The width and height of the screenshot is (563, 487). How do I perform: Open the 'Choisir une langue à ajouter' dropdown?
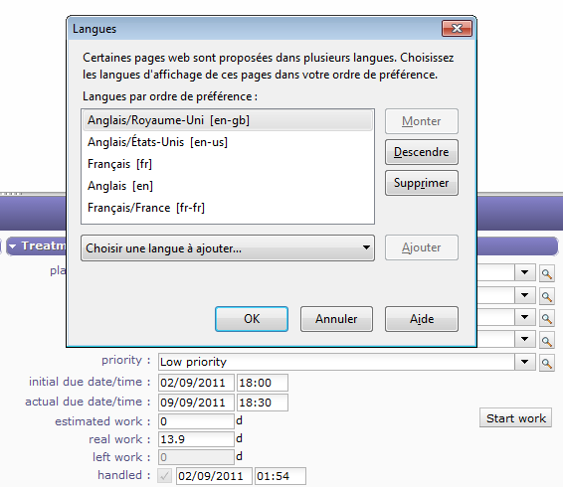click(228, 248)
